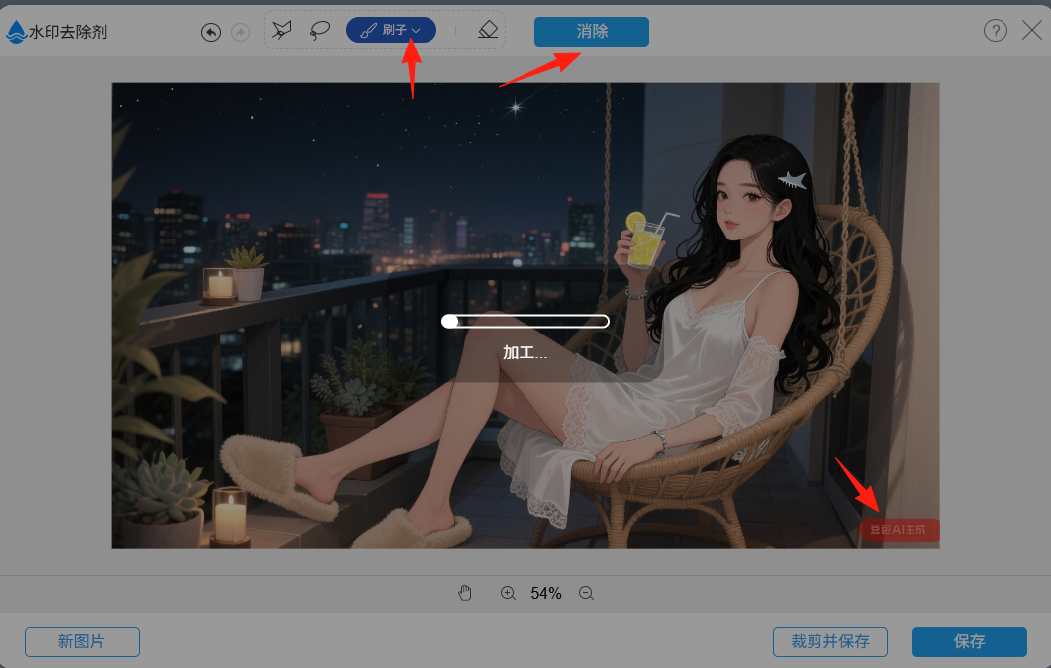
Task: Click the redo arrow icon
Action: point(240,31)
